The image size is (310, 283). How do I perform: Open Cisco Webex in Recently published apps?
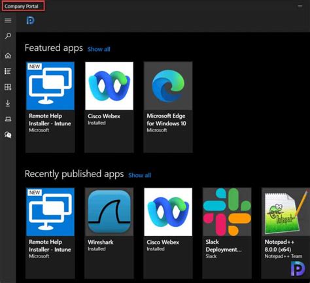tap(168, 233)
